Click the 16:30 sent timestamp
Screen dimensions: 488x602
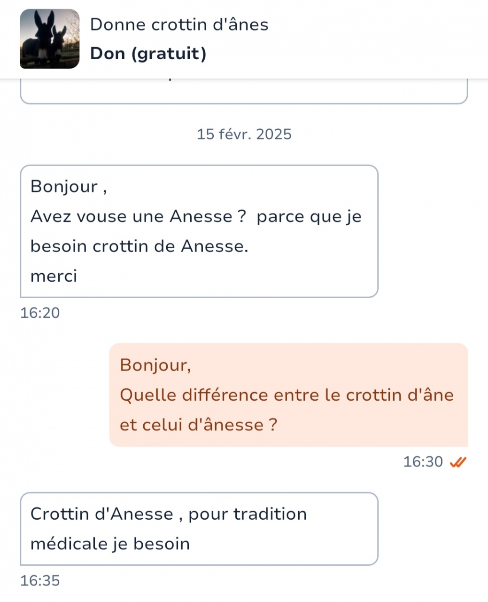(423, 462)
